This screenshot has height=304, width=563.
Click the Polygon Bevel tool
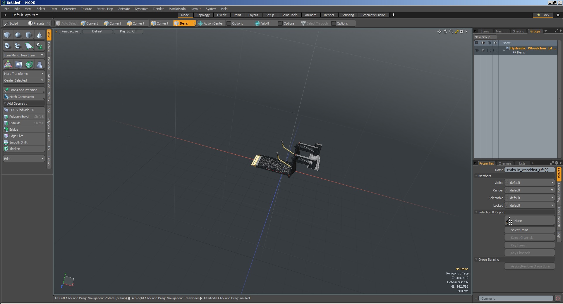24,117
